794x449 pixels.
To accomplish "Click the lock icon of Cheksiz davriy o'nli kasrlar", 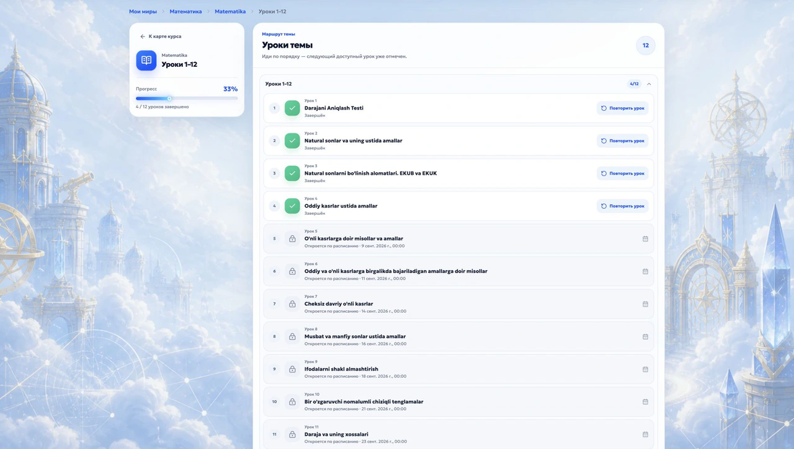I will click(x=292, y=304).
